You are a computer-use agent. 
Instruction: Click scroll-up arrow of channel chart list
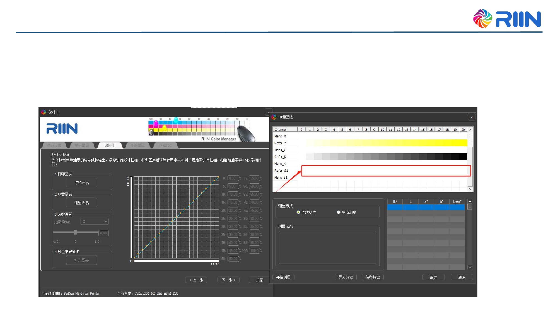point(470,130)
